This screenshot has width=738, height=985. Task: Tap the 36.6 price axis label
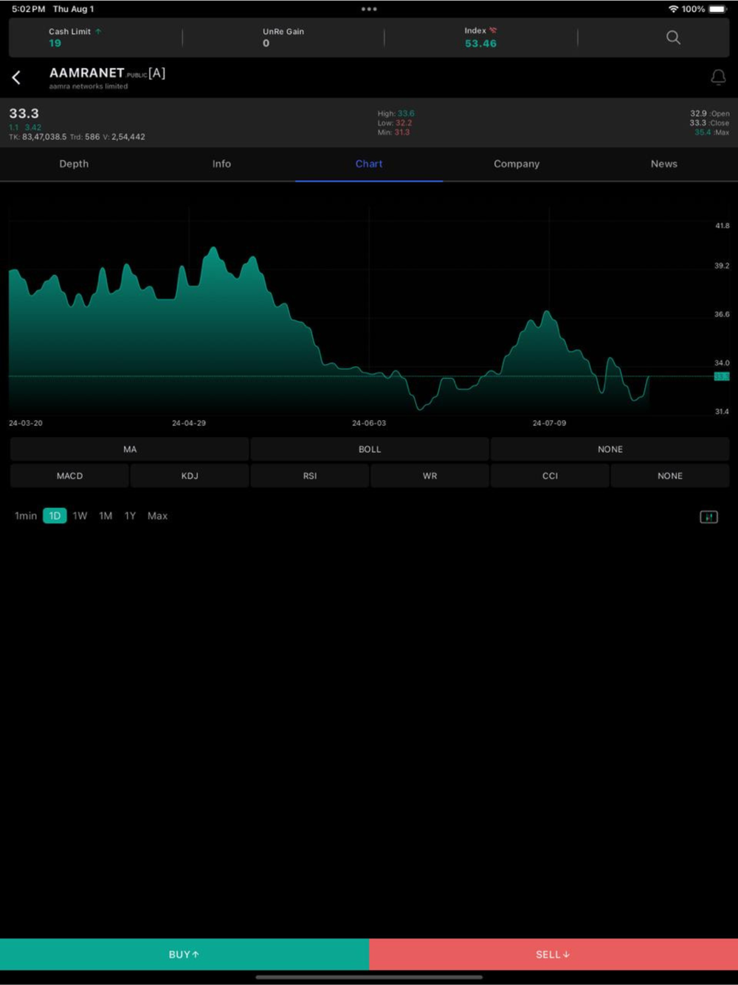[x=722, y=315]
